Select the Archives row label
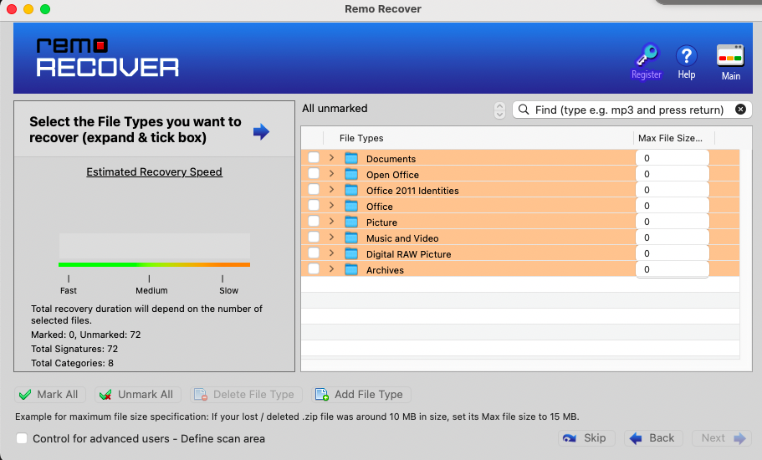762x460 pixels. (x=385, y=270)
